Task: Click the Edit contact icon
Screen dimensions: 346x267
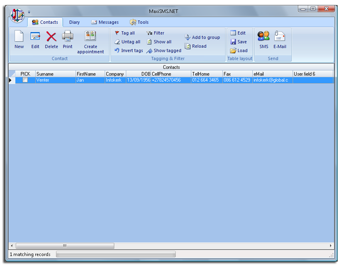Action: coord(35,39)
